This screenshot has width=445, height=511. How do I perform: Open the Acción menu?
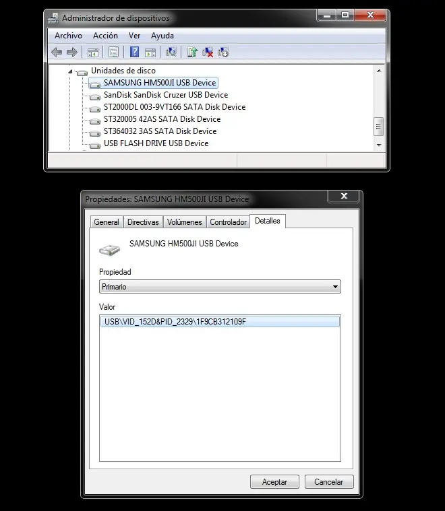tap(105, 36)
